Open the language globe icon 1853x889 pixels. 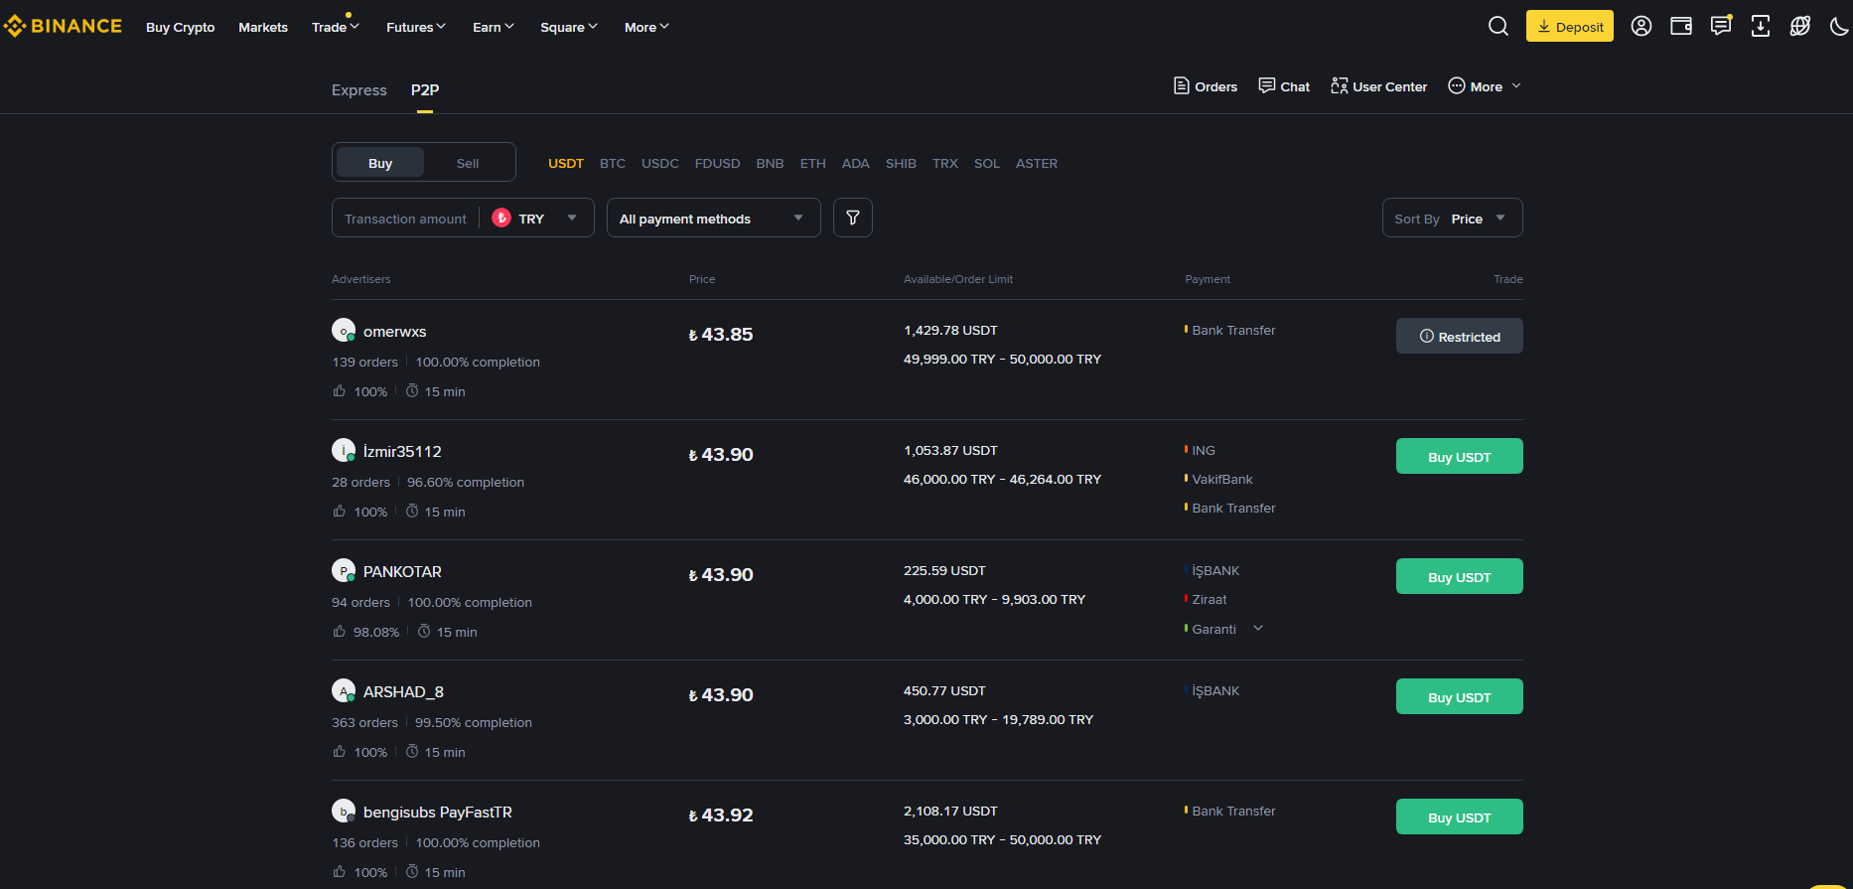(1800, 27)
